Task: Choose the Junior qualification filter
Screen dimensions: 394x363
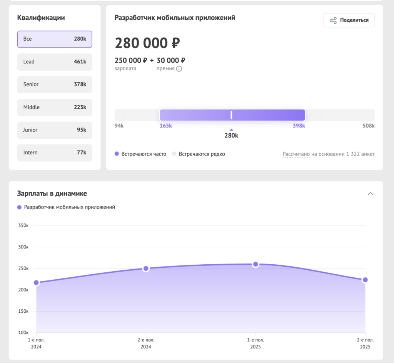Action: (x=55, y=130)
